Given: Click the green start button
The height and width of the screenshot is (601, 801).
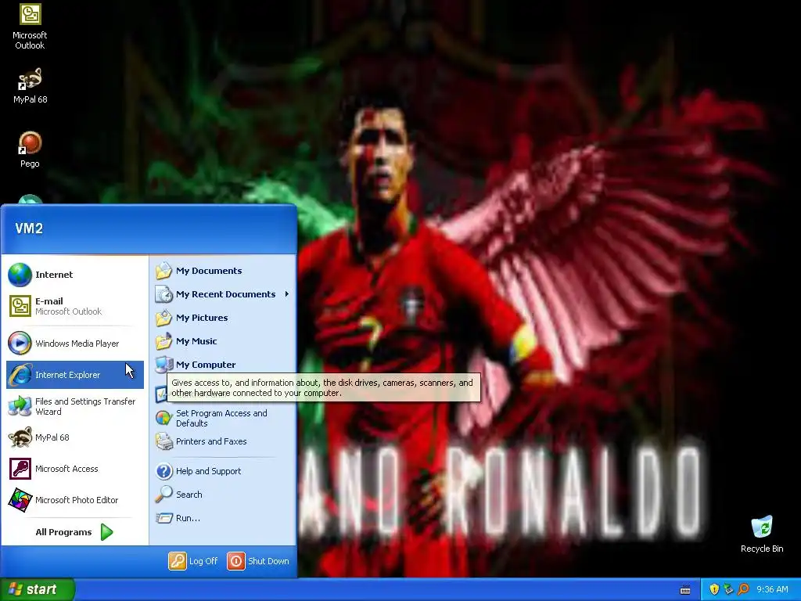Looking at the screenshot, I should [38, 590].
